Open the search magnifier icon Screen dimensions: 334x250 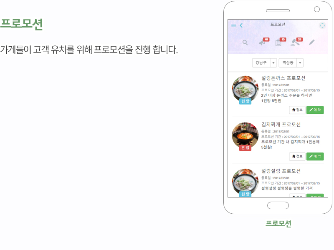tap(245, 42)
